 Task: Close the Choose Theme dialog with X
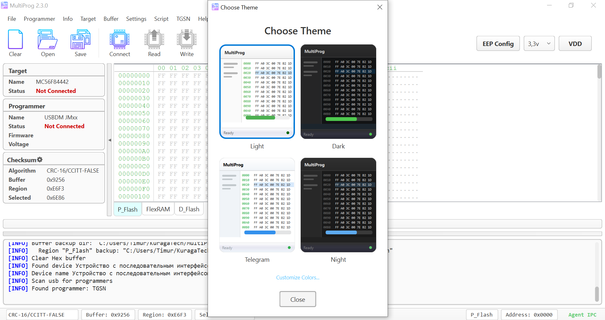tap(380, 7)
